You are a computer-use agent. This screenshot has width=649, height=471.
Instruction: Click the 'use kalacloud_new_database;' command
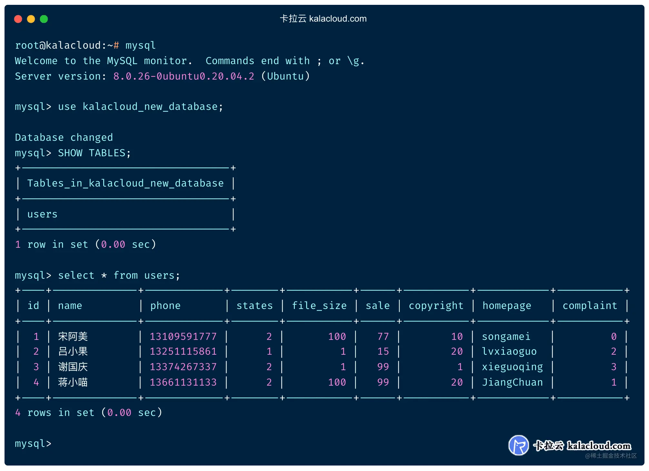tap(140, 107)
